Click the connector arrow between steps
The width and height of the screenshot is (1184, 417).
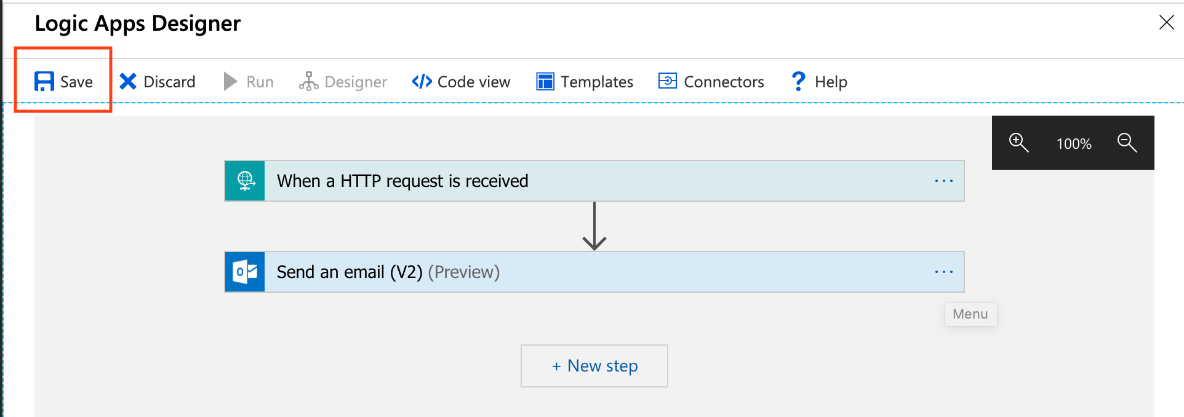point(594,226)
